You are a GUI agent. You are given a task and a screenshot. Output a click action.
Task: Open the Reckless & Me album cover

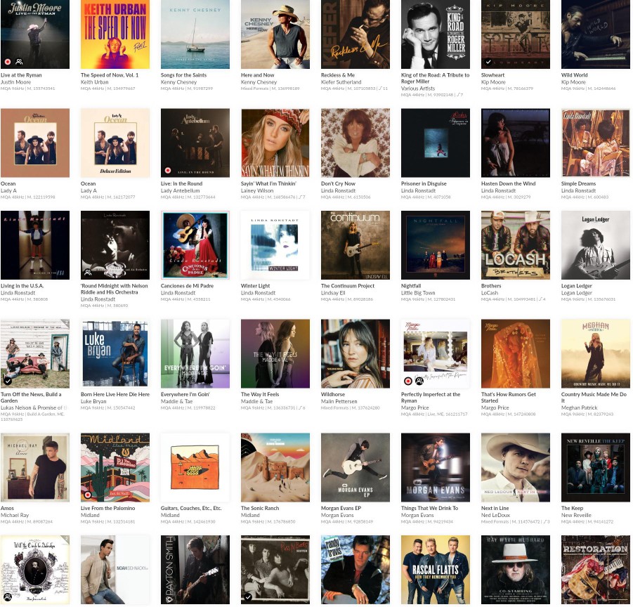coord(355,34)
